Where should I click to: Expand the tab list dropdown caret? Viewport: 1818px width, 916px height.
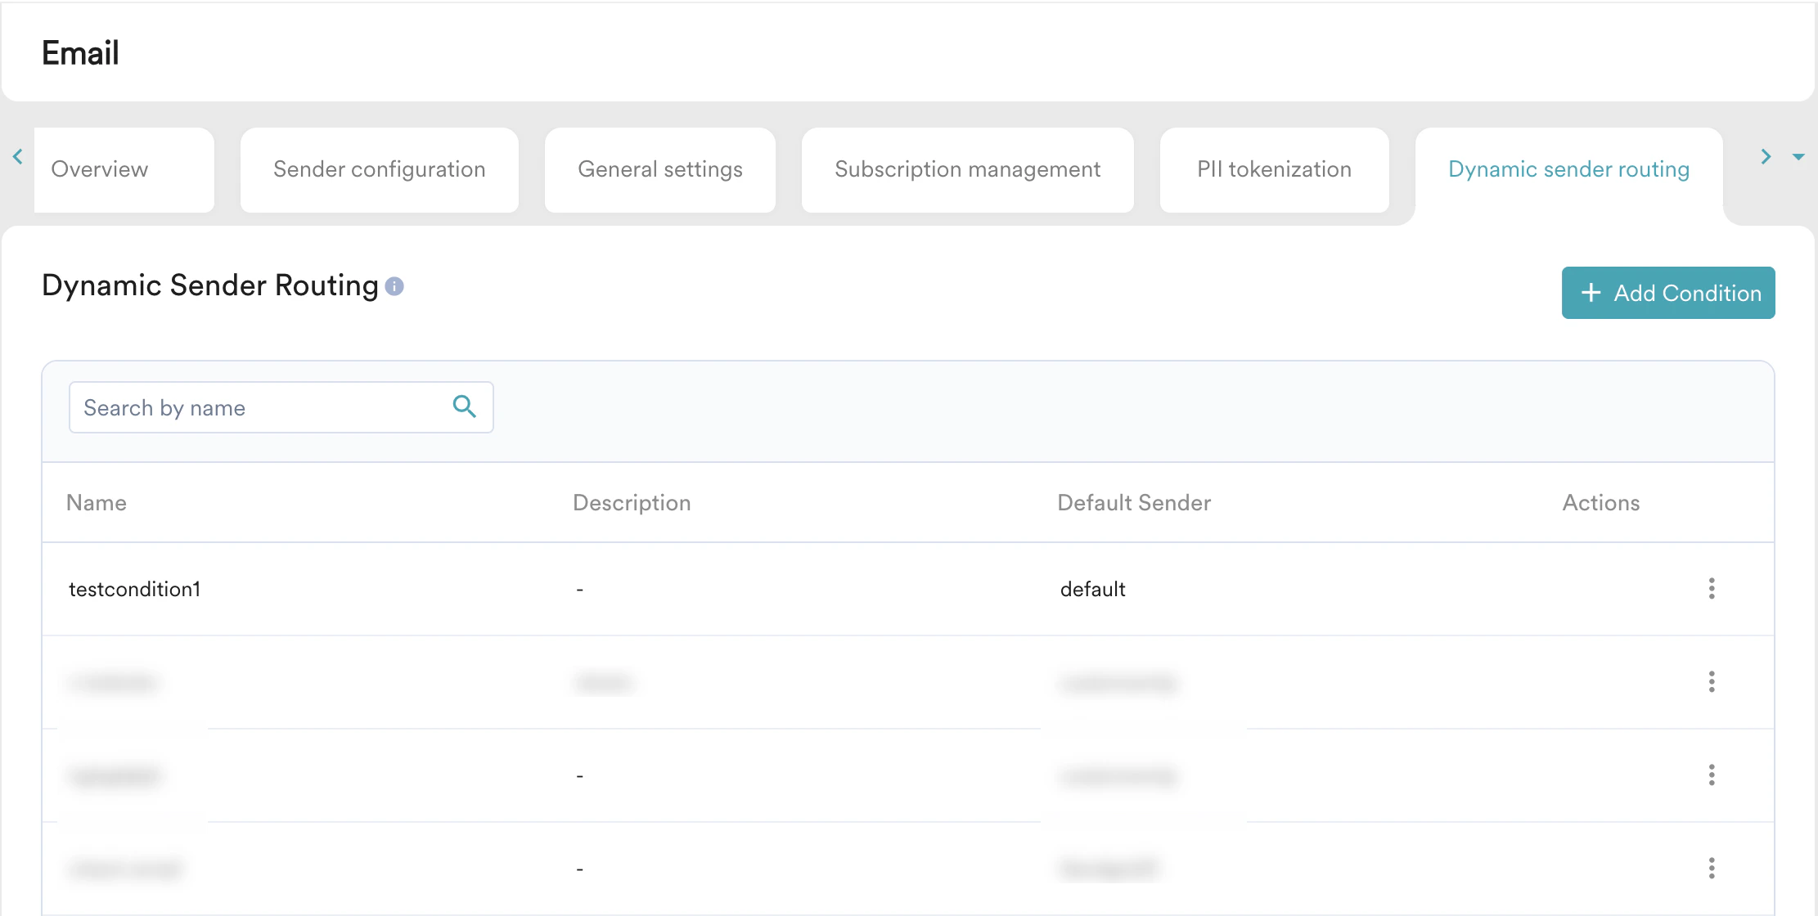(x=1798, y=156)
